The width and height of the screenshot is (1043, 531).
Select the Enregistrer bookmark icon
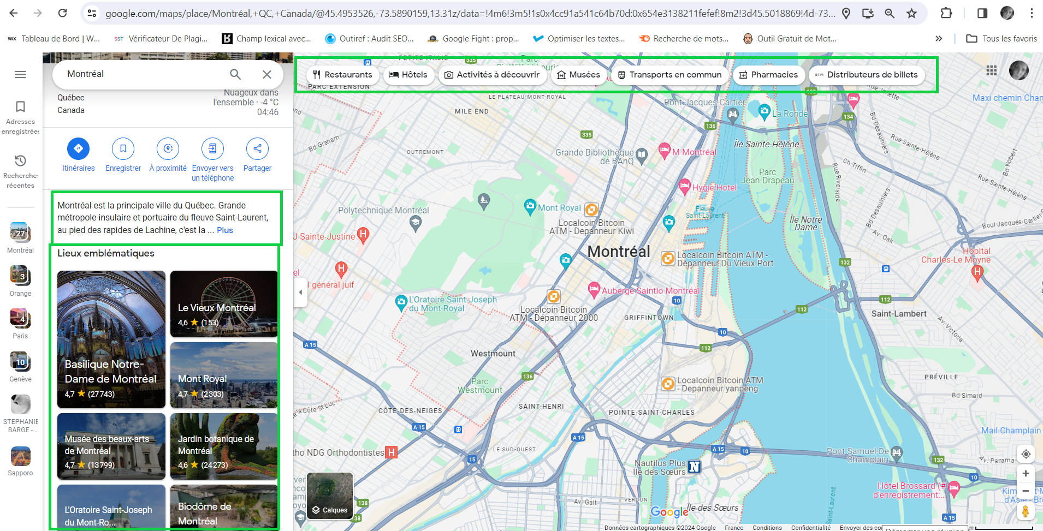pos(123,148)
